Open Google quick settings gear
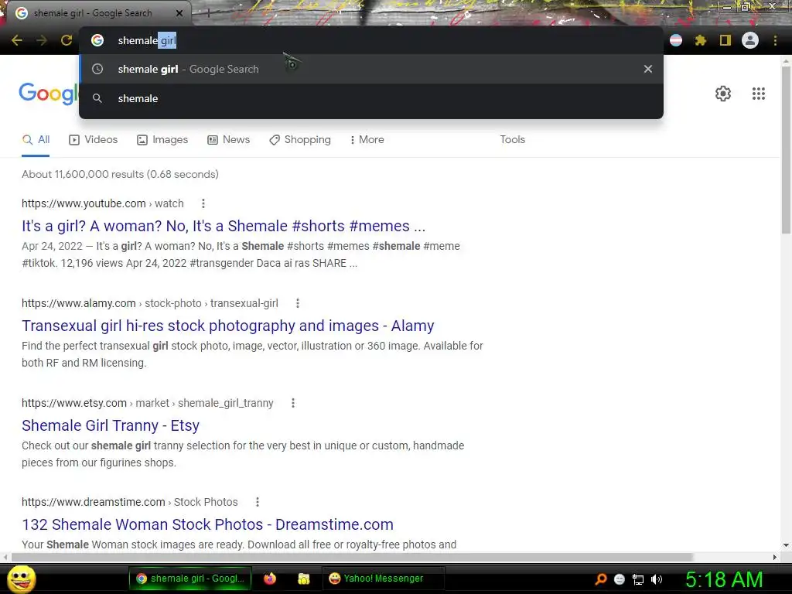The height and width of the screenshot is (594, 792). pos(723,94)
